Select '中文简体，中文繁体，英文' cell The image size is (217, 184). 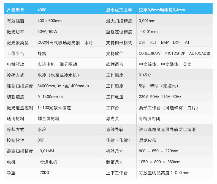pyautogui.click(x=165, y=64)
